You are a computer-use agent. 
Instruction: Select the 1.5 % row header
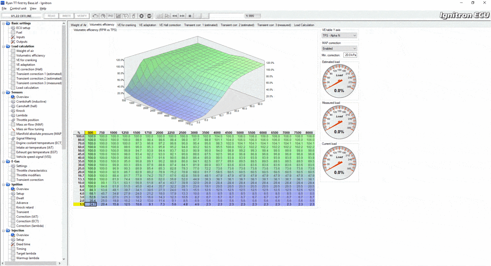(79, 204)
